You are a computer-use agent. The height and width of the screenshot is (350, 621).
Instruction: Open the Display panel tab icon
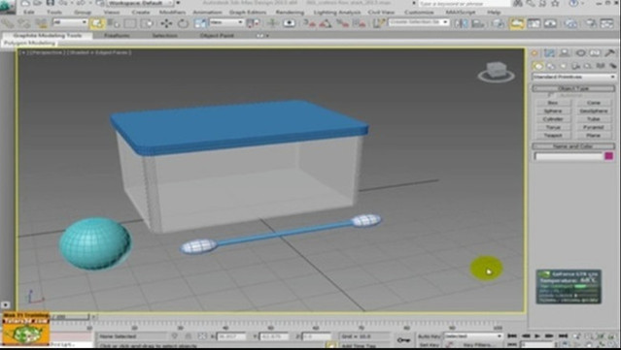(595, 53)
